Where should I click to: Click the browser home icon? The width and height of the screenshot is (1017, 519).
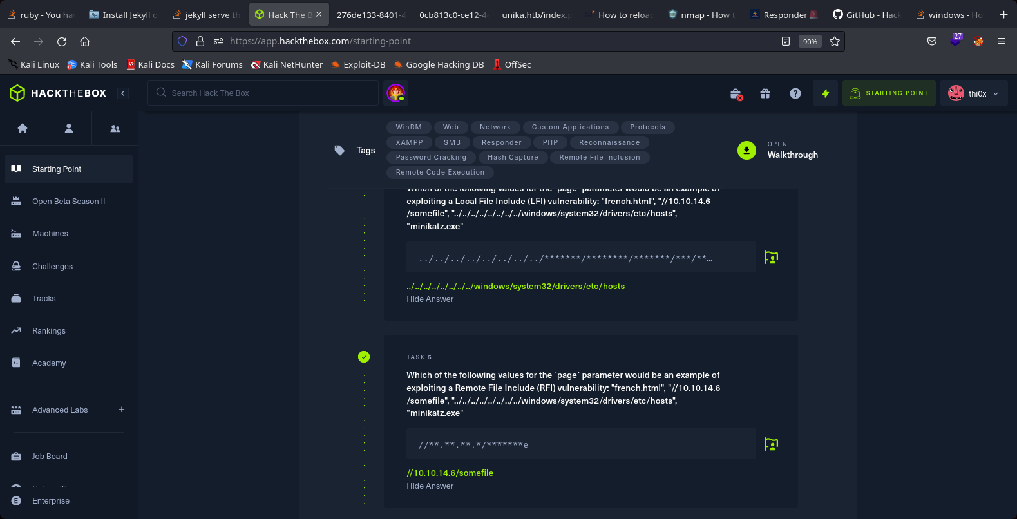84,41
